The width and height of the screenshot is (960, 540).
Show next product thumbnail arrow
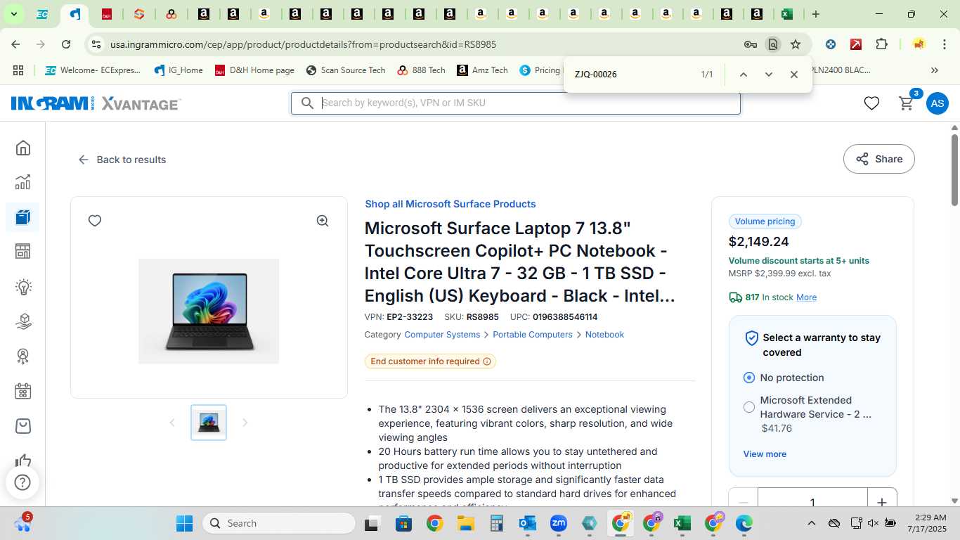(245, 423)
